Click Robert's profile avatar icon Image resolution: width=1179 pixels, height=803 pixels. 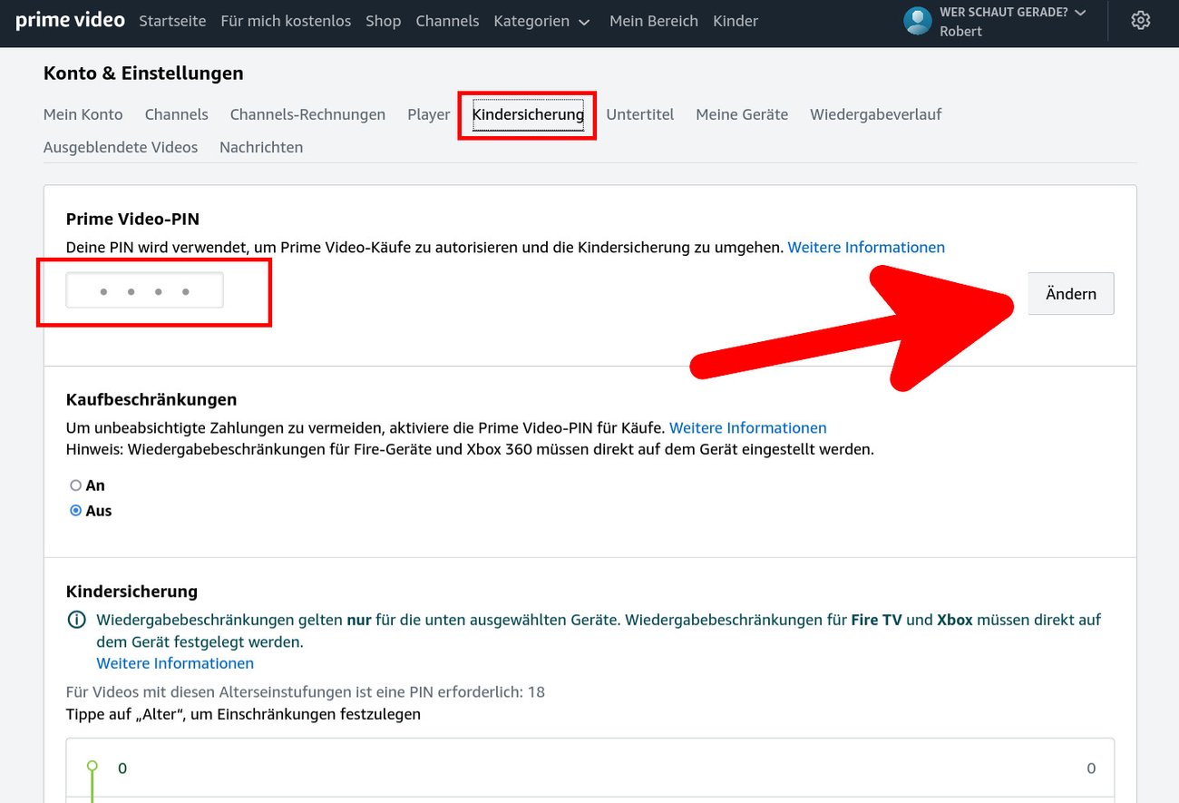pos(918,21)
